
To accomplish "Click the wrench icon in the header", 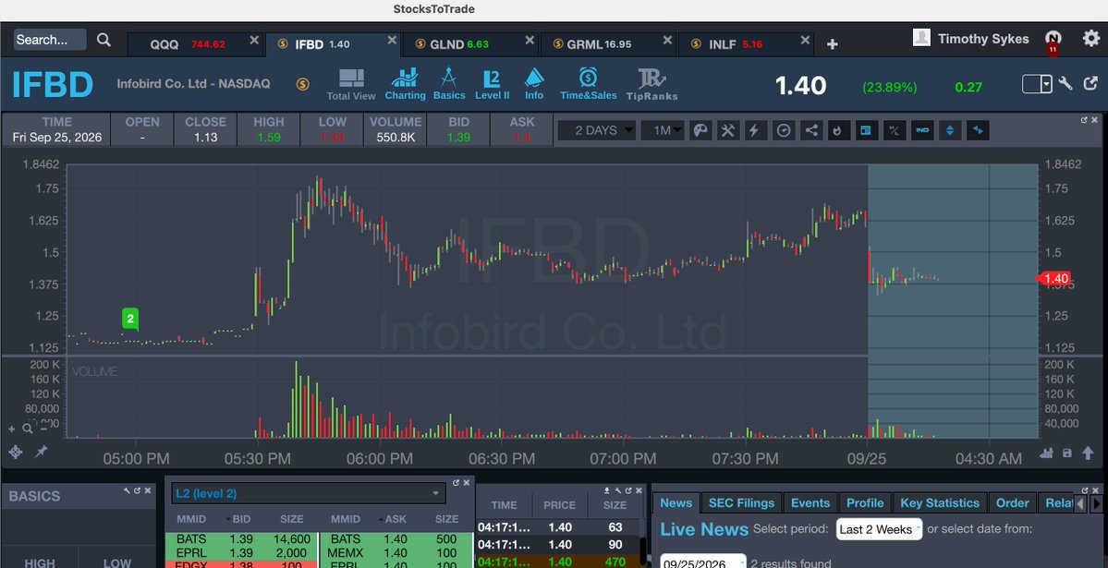I will click(1065, 84).
